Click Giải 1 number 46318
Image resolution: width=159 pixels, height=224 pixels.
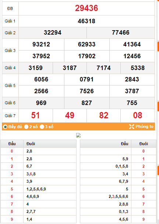86,21
